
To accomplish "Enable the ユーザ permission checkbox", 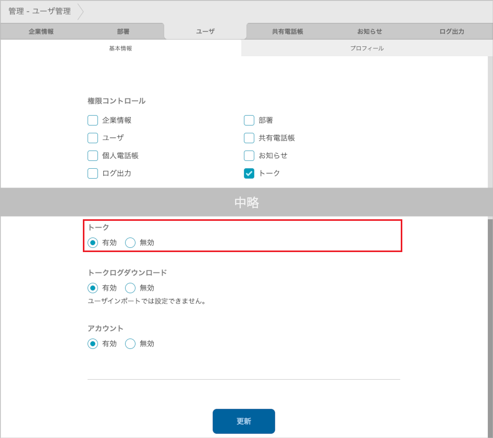I will coord(93,138).
